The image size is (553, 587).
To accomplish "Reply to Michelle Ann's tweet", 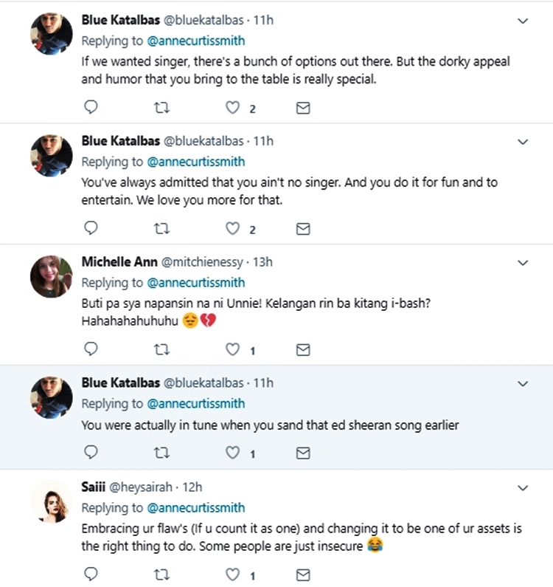I will point(91,350).
